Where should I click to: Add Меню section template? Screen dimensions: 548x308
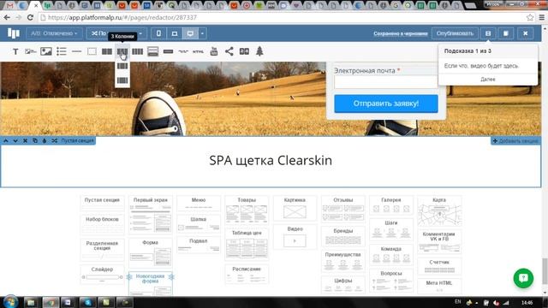click(x=199, y=204)
